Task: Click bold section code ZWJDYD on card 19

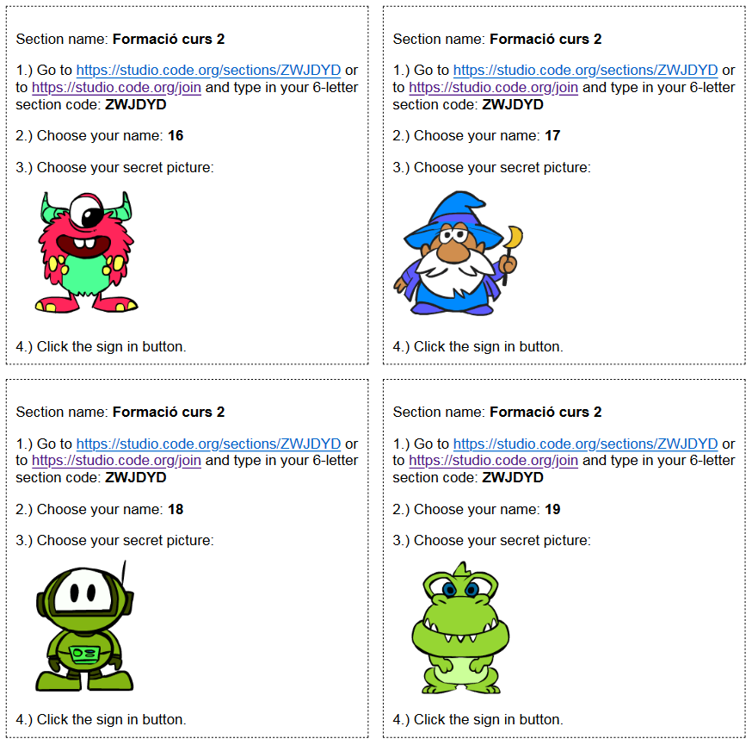Action: [513, 478]
